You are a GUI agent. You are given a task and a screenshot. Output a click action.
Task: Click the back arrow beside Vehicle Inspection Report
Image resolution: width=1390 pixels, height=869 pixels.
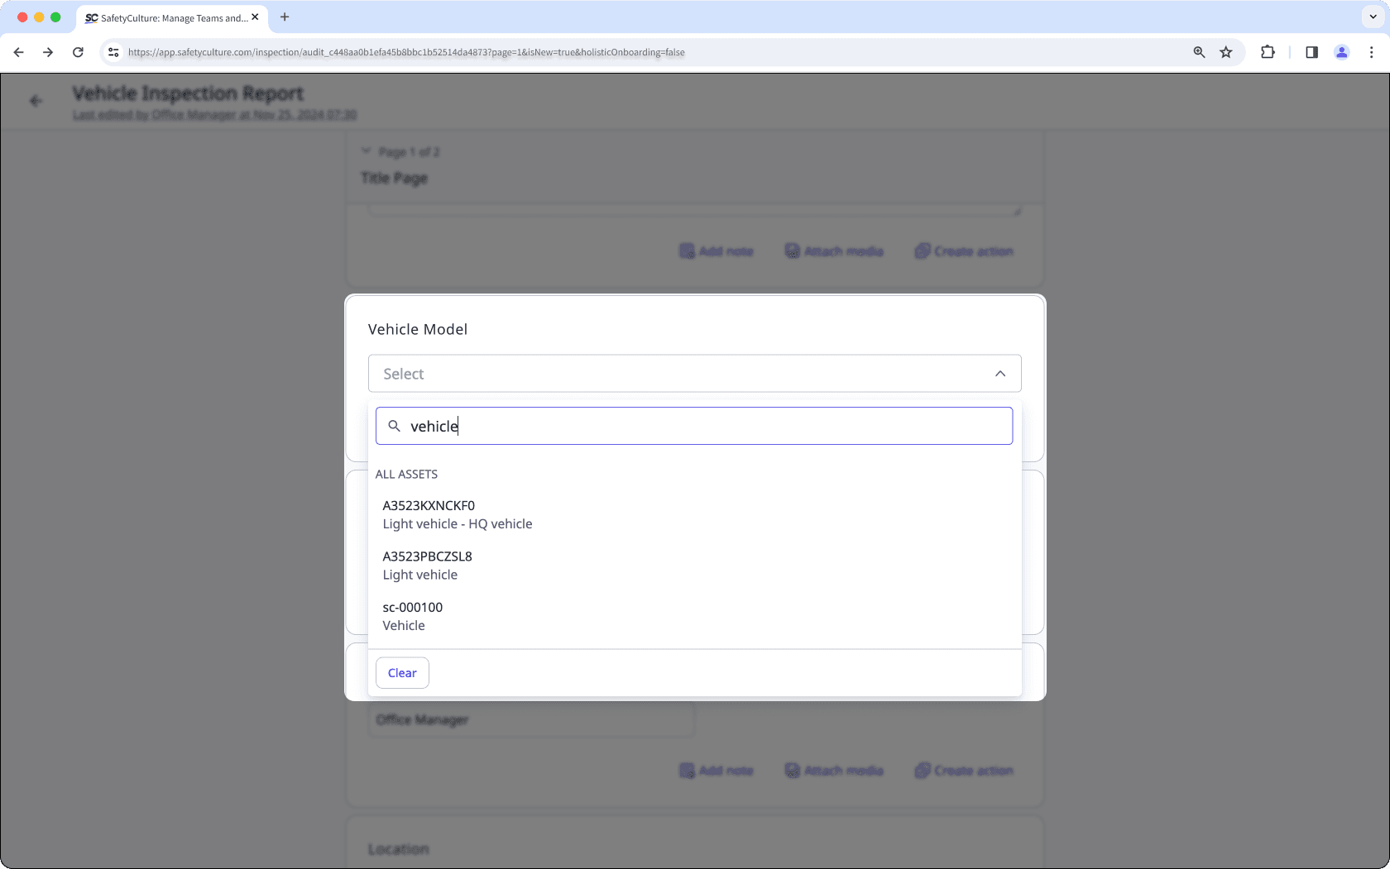[x=36, y=100]
